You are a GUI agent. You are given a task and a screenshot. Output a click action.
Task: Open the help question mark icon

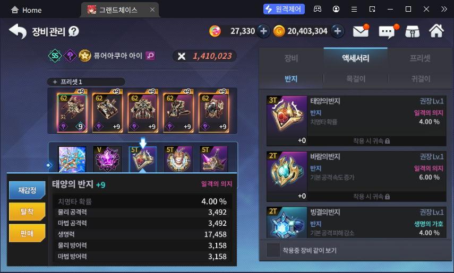pyautogui.click(x=74, y=31)
